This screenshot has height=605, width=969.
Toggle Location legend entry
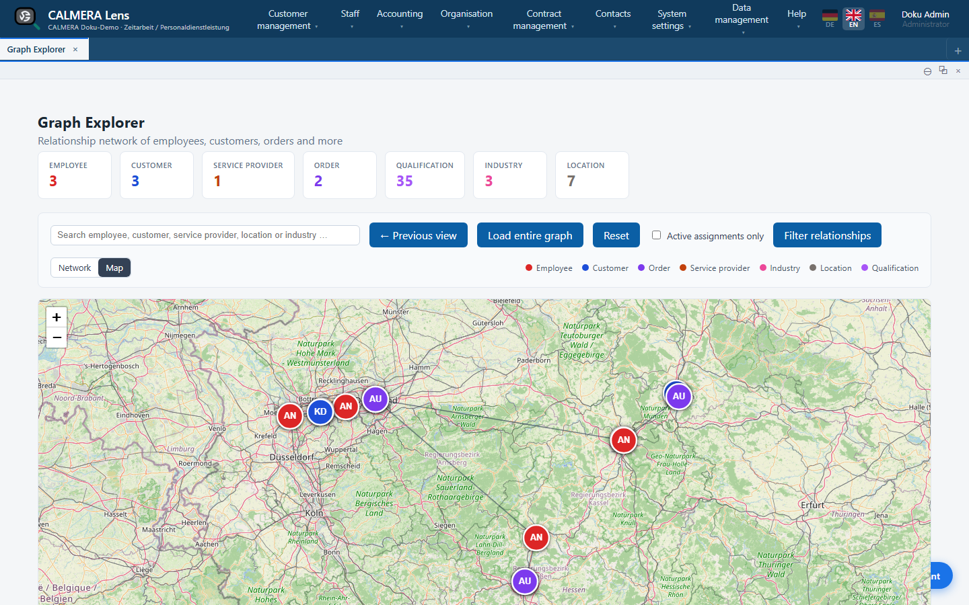pos(830,268)
